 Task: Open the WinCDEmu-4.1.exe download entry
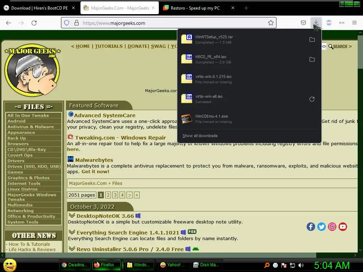click(249, 119)
